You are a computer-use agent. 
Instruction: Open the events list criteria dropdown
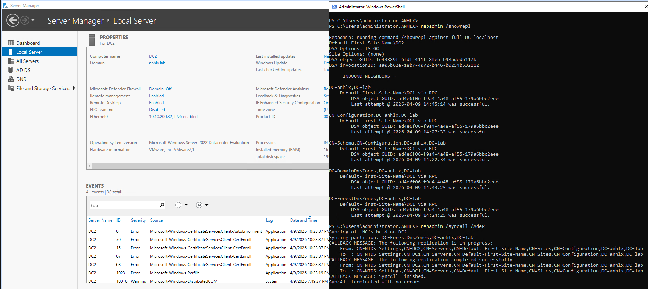(x=181, y=205)
